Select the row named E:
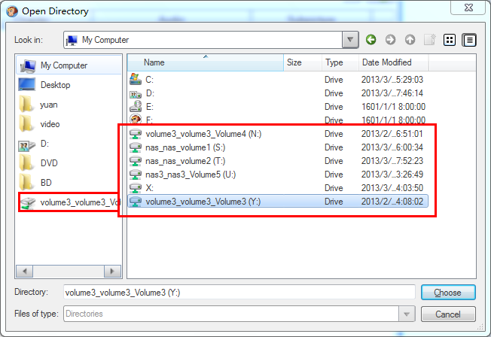This screenshot has width=491, height=337. tap(278, 107)
